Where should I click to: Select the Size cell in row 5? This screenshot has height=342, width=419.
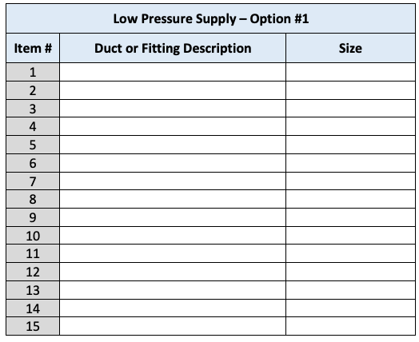[350, 145]
